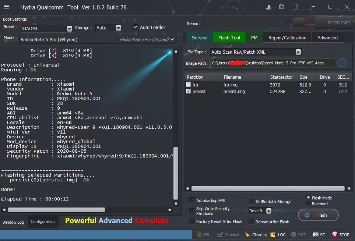The height and width of the screenshot is (241, 355).
Task: Expand the Brand XIAOMI dropdown
Action: (x=70, y=28)
